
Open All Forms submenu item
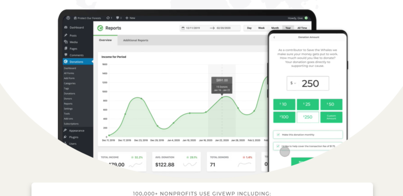click(x=69, y=73)
